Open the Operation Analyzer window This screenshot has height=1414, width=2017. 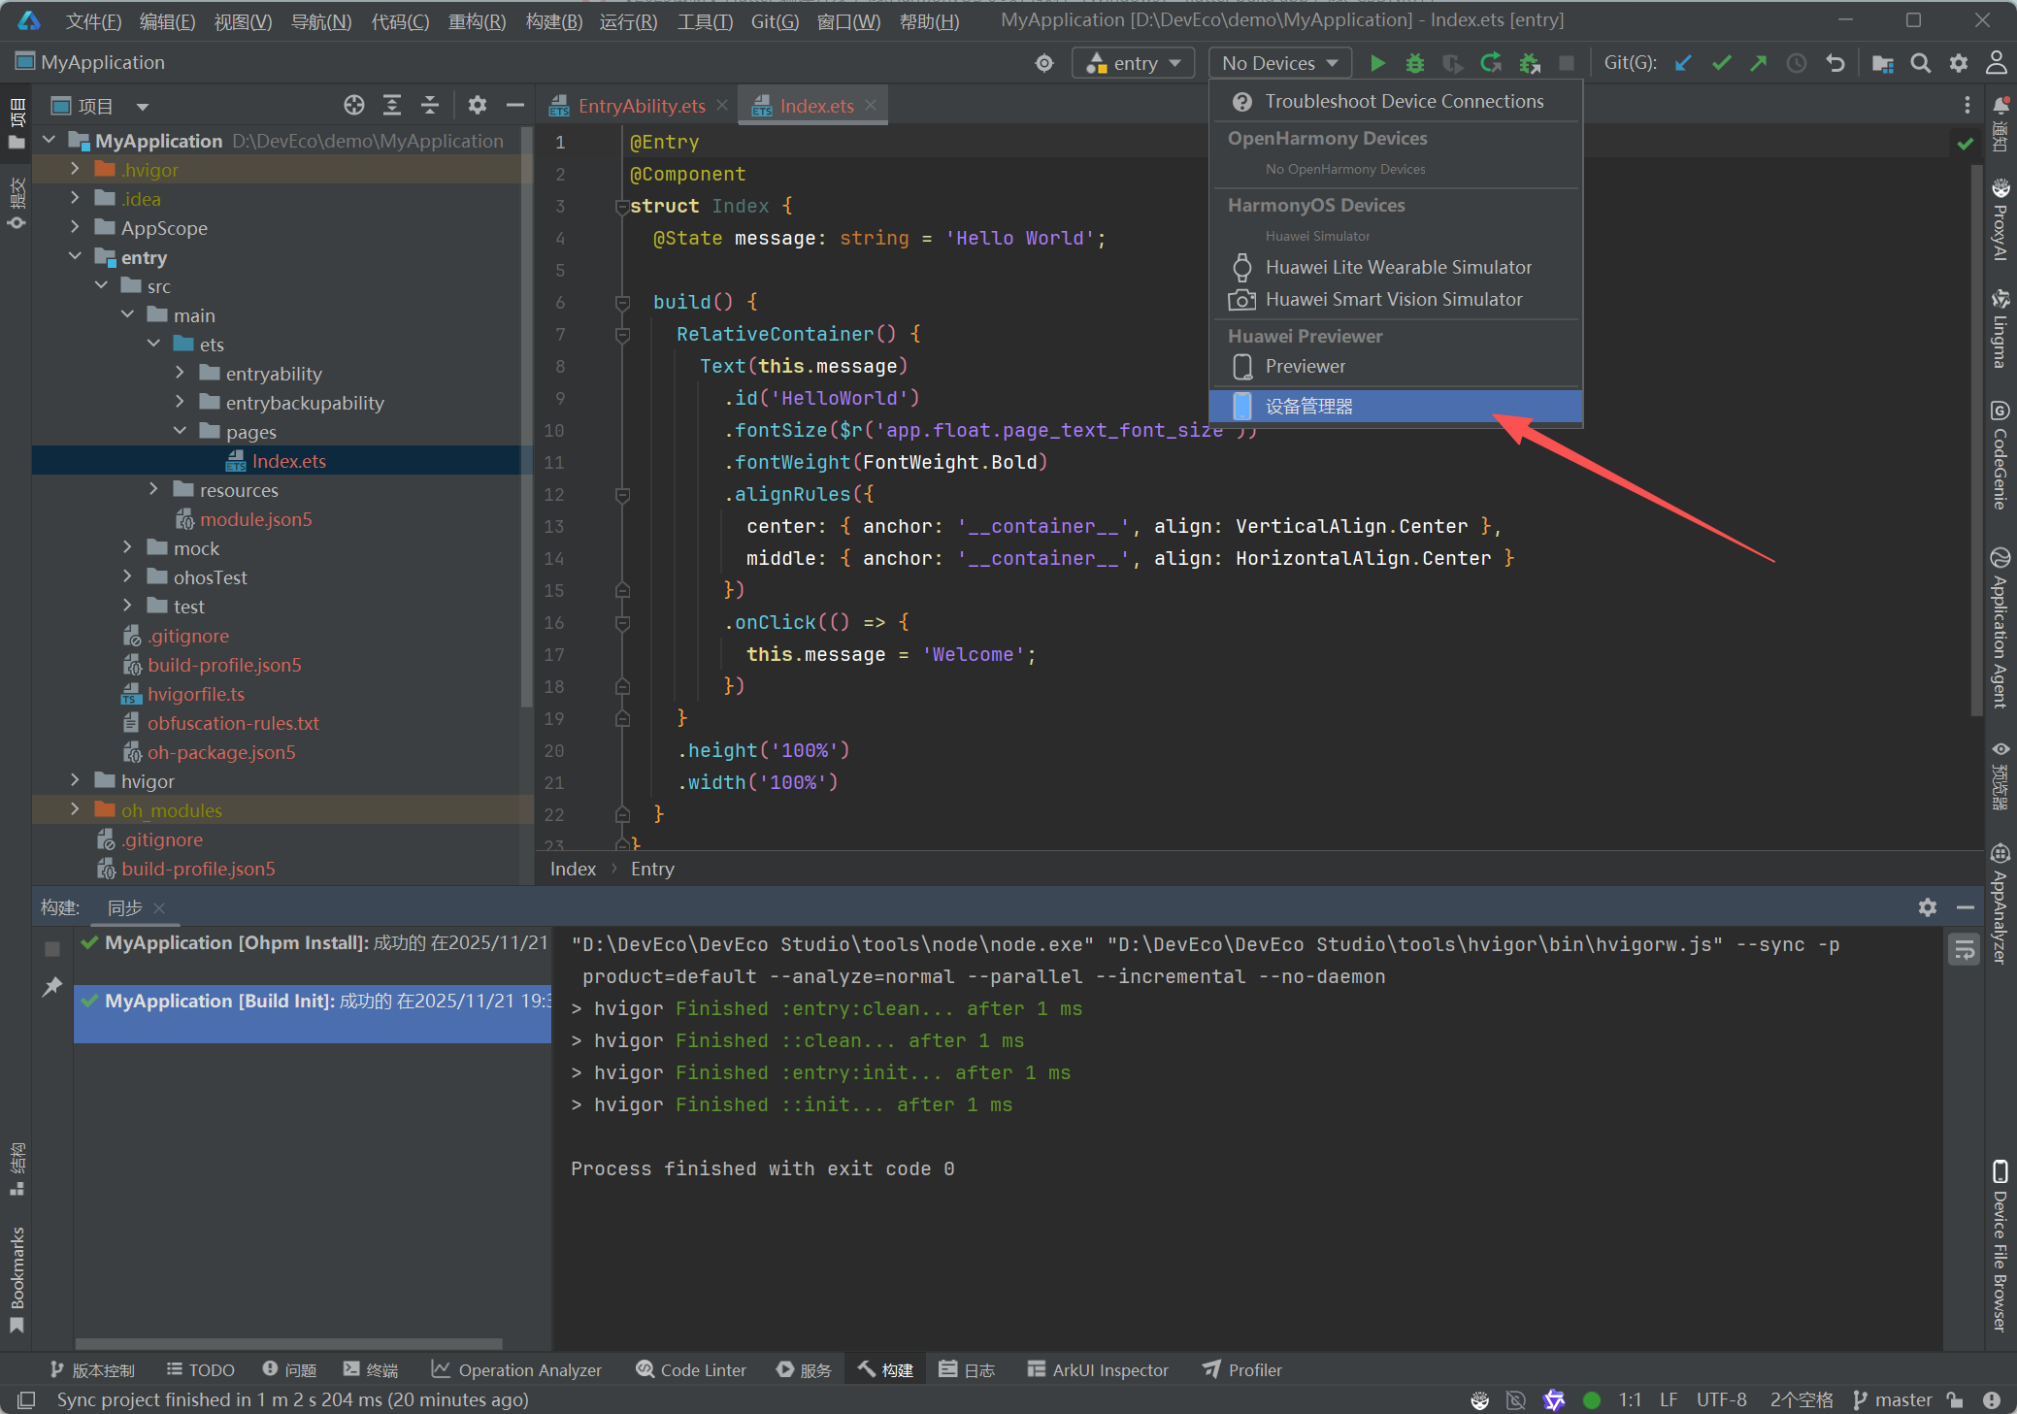[x=516, y=1369]
